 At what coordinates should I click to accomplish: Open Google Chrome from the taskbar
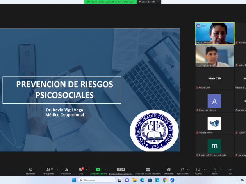click(x=165, y=180)
